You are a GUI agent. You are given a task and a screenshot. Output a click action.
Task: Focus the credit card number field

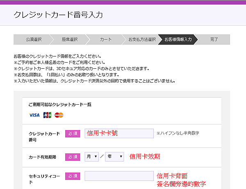[119, 134]
